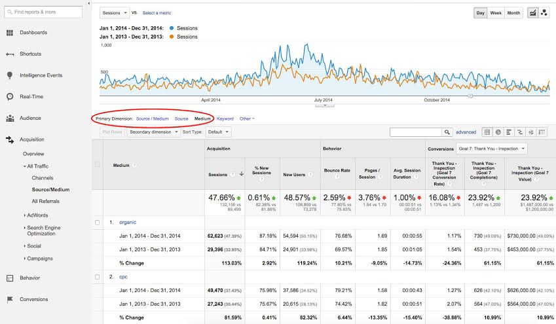
Task: Select the data table grid view
Action: coord(487,132)
